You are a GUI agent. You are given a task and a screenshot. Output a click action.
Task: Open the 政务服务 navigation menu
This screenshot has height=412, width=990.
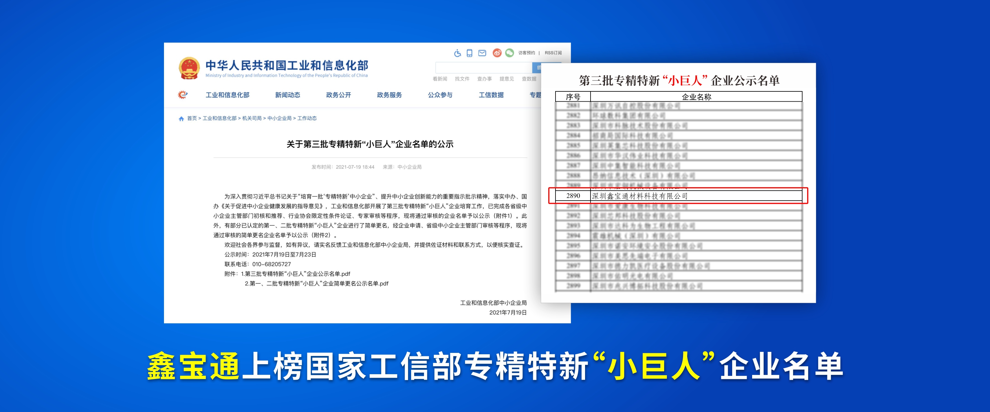point(389,95)
